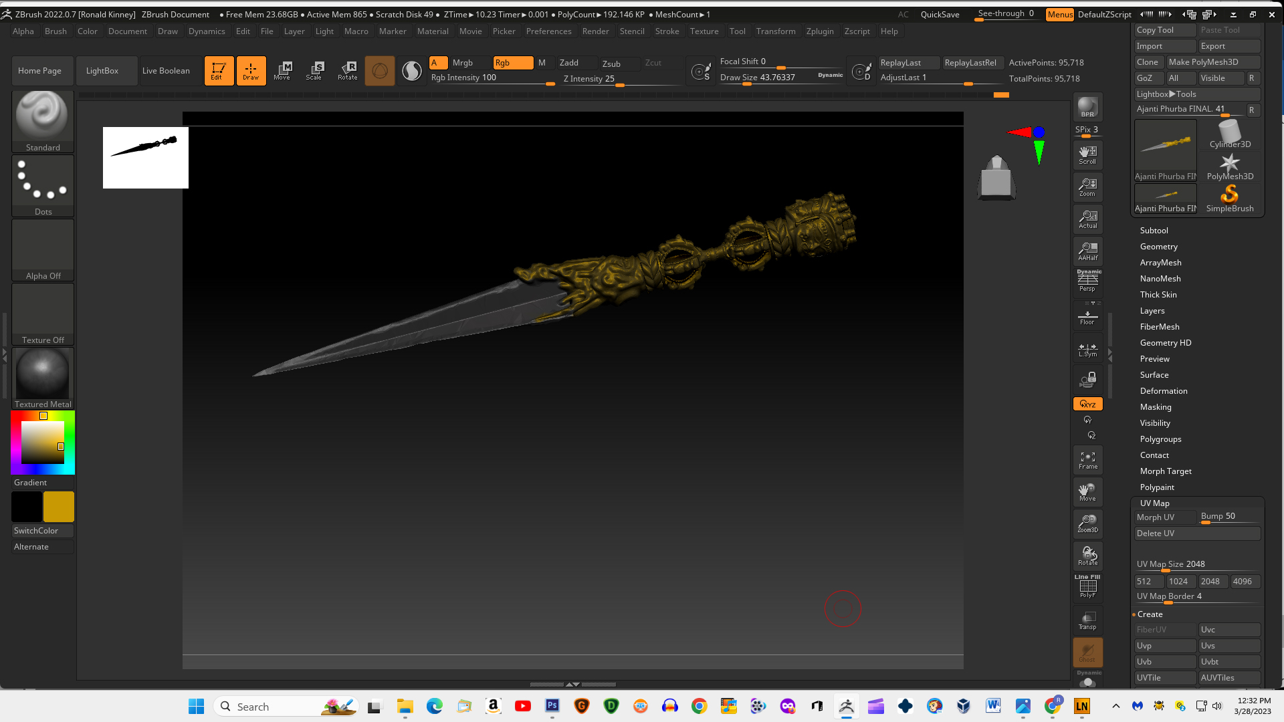Select the Zoom canvas tool
Screen dimensions: 1284x722
(1087, 187)
